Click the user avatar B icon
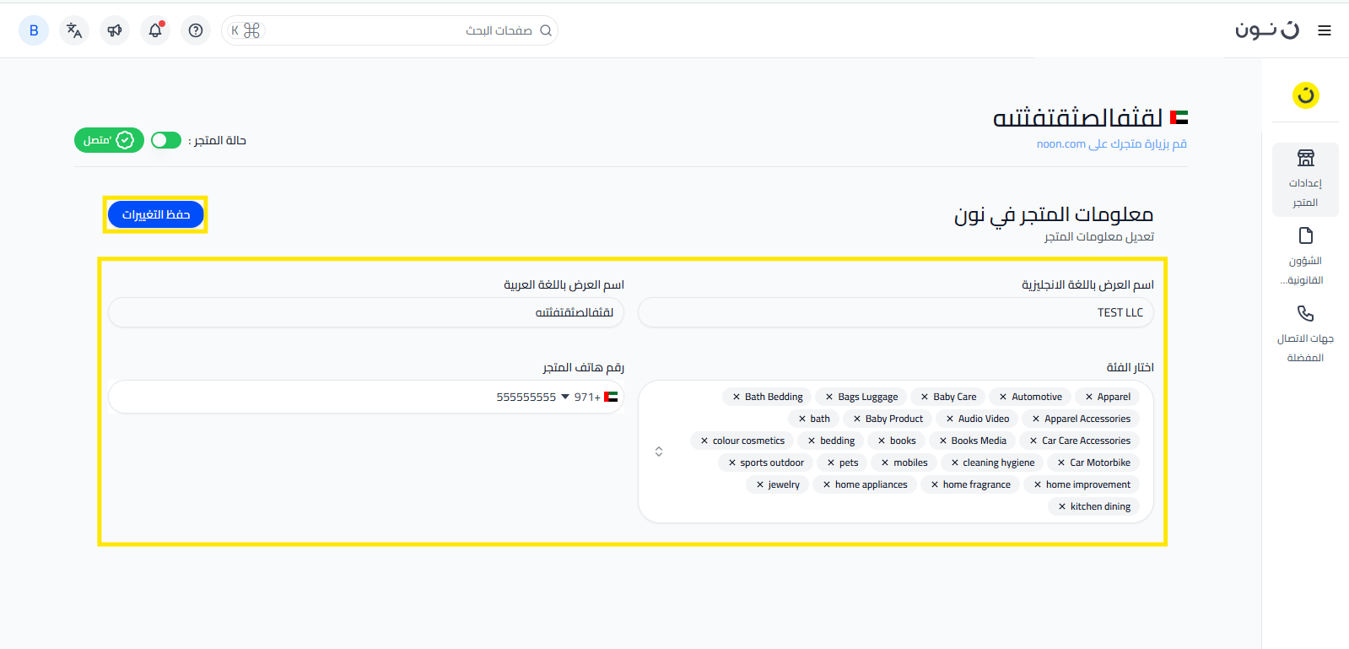The width and height of the screenshot is (1349, 649). click(x=34, y=30)
